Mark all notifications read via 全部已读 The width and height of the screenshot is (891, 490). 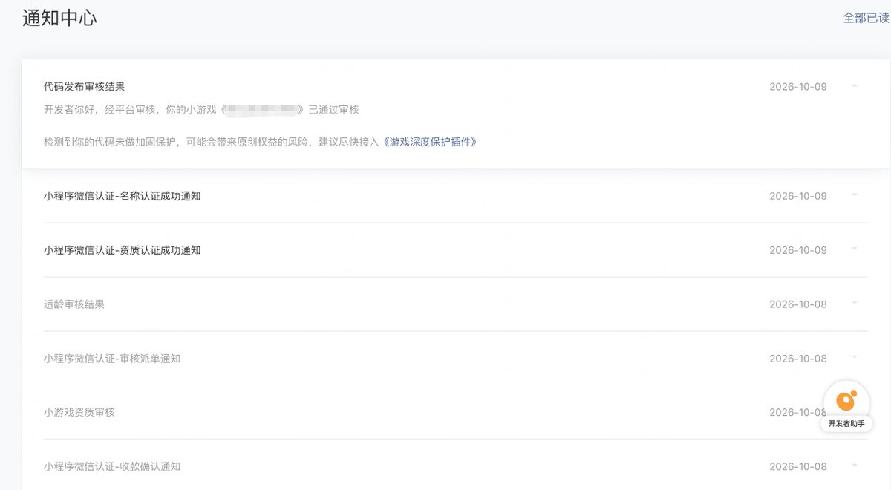tap(866, 18)
